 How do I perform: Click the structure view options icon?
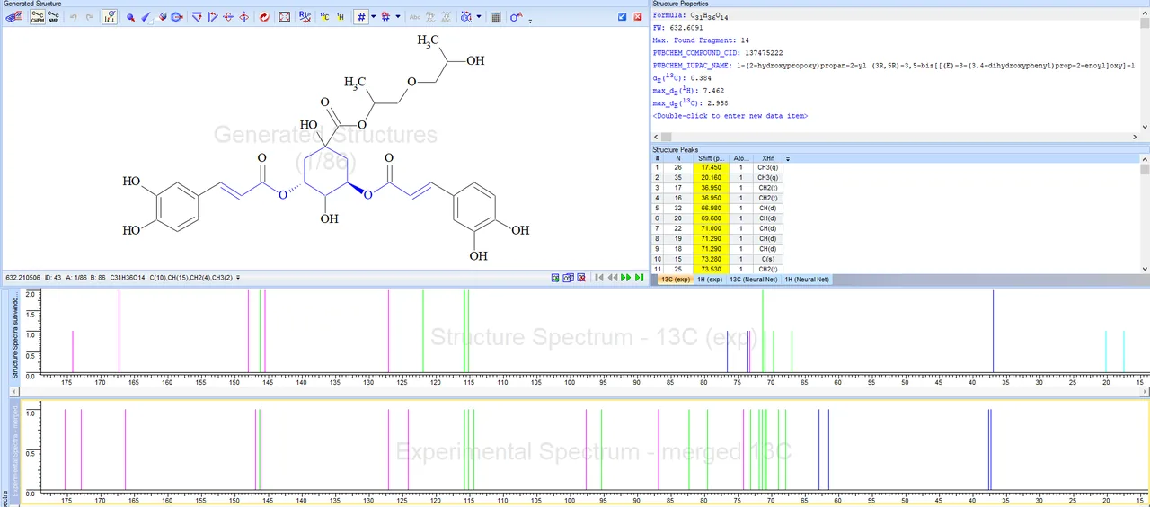pos(465,17)
